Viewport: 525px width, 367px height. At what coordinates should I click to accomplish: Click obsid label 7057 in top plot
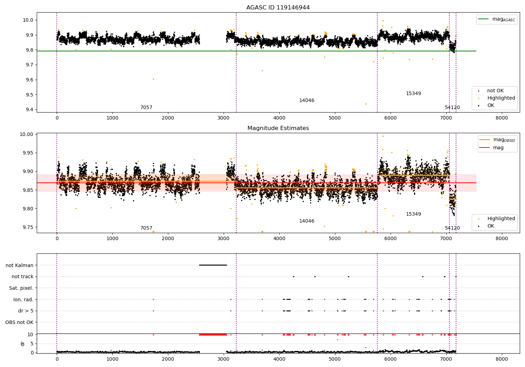[146, 108]
